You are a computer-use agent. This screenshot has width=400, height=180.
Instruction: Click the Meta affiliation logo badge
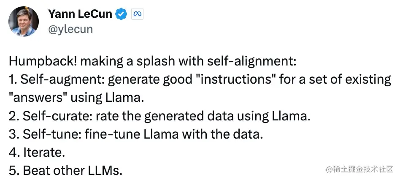point(137,14)
